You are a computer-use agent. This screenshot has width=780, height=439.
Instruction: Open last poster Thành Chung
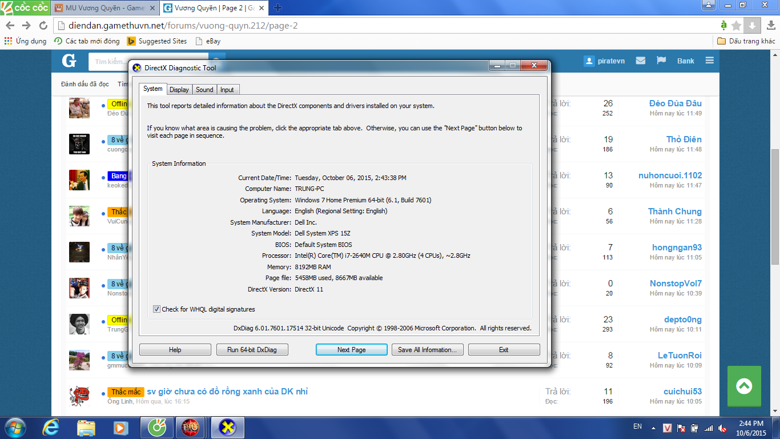pos(675,211)
